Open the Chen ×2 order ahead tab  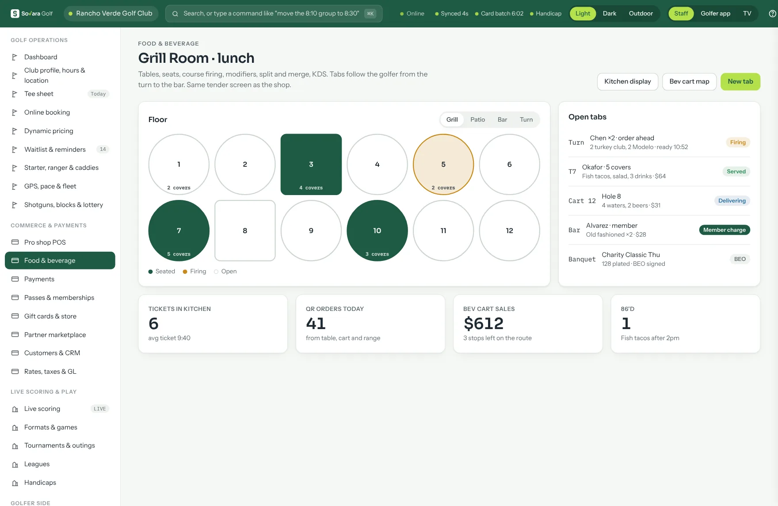click(x=659, y=142)
